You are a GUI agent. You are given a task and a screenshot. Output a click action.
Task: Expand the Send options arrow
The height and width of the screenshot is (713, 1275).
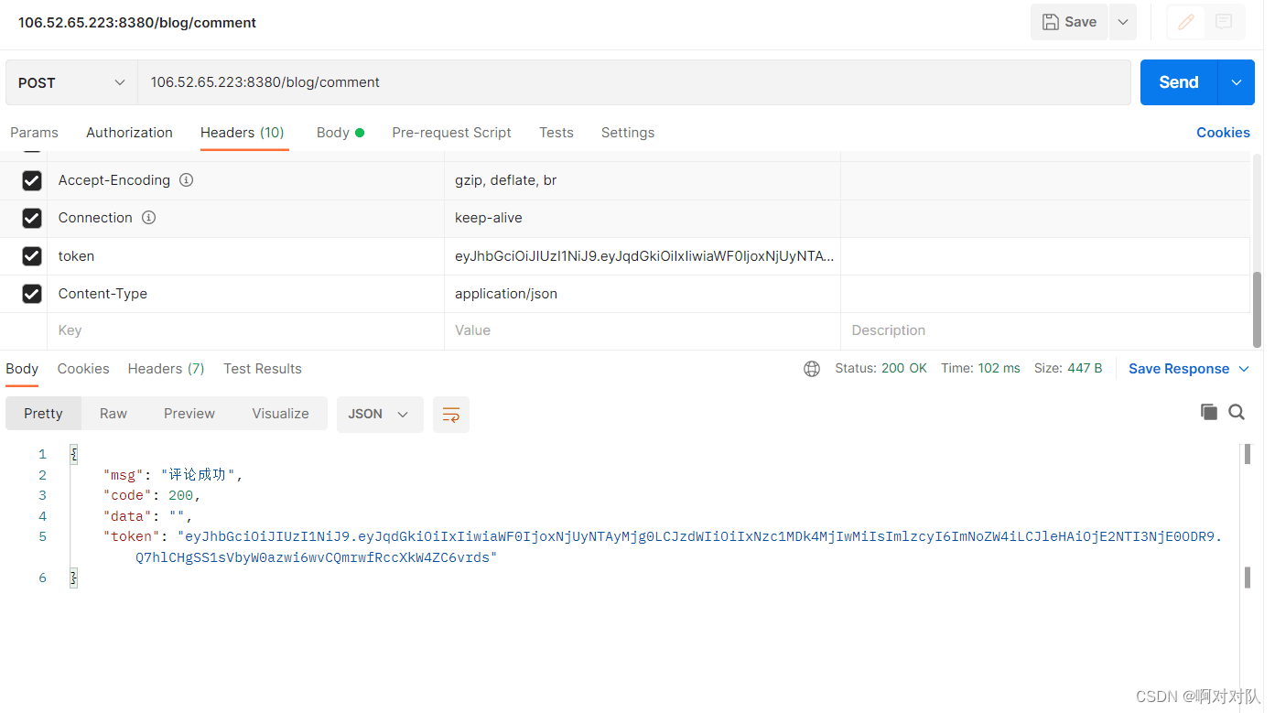tap(1237, 82)
